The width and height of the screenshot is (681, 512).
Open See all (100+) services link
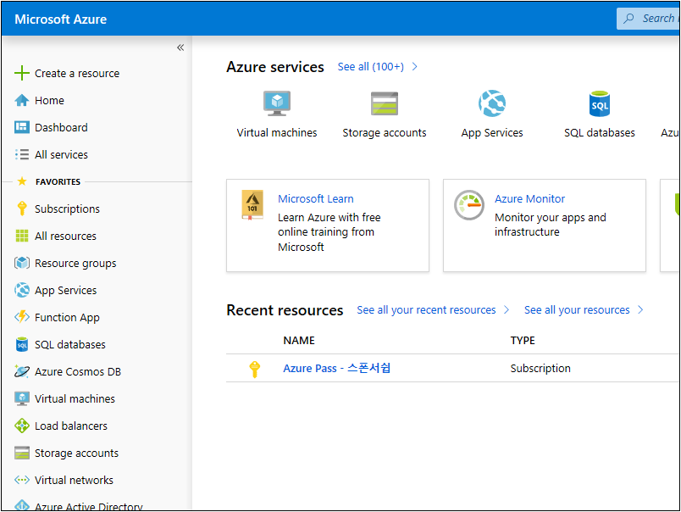click(x=370, y=66)
